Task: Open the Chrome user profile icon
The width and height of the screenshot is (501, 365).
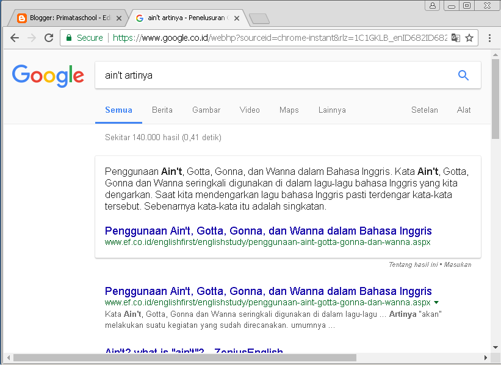Action: (432, 5)
